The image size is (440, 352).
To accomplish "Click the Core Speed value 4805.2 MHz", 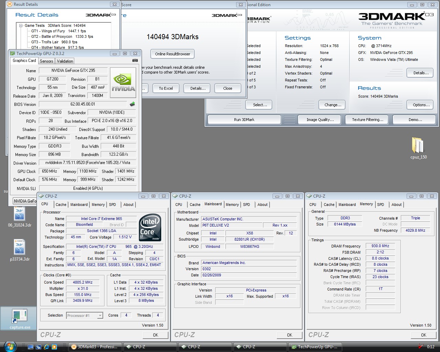I will 82,282.
